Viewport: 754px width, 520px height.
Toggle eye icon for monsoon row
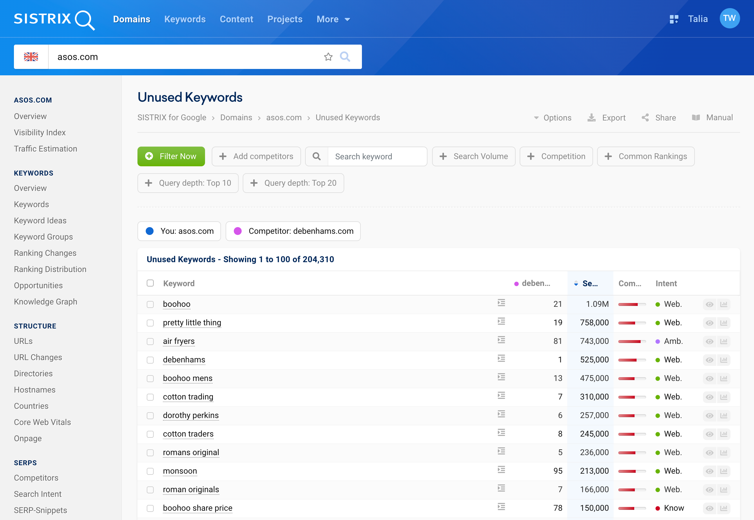(x=709, y=471)
